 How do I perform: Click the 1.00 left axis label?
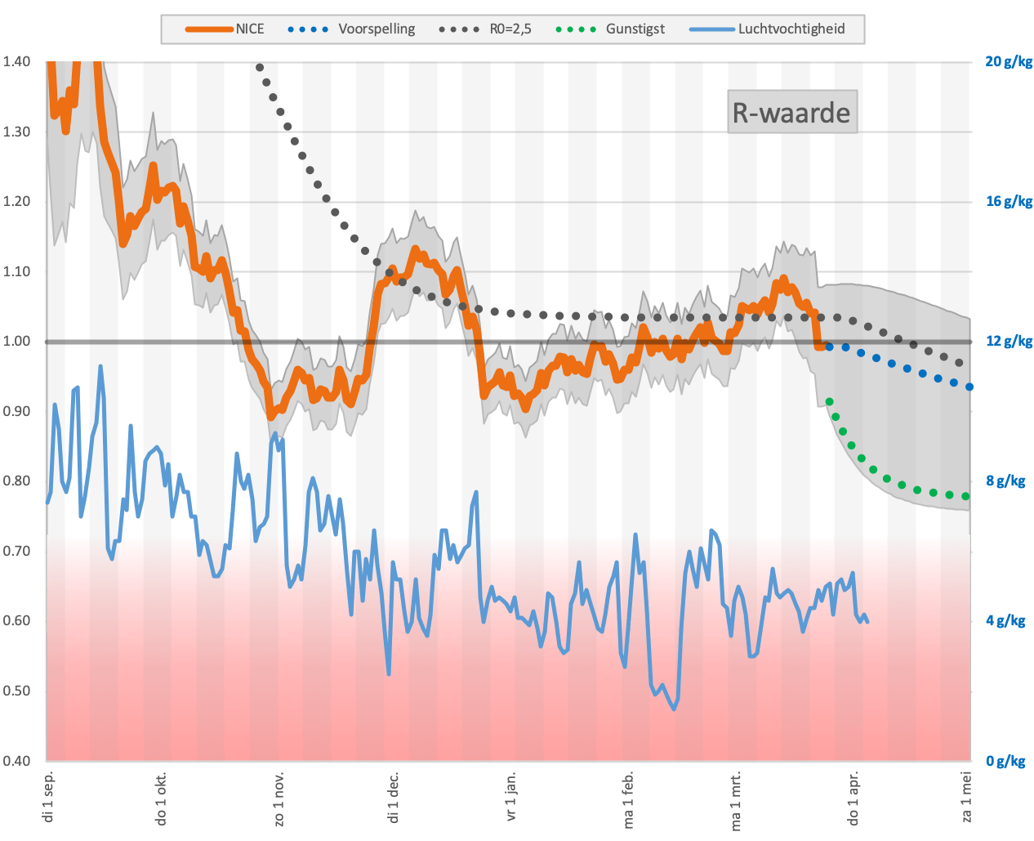click(x=16, y=342)
